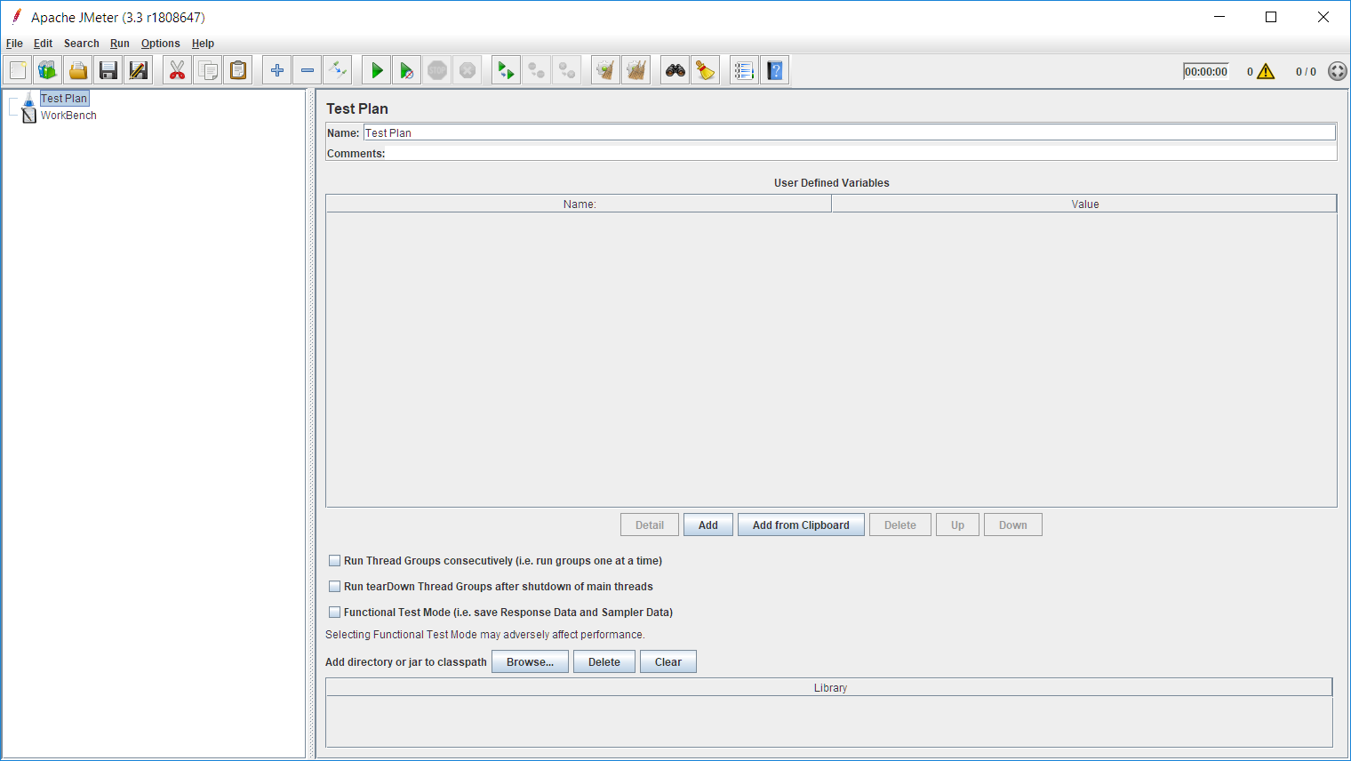The height and width of the screenshot is (761, 1351).
Task: Click the yellow warning triangle error indicator
Action: [x=1266, y=71]
